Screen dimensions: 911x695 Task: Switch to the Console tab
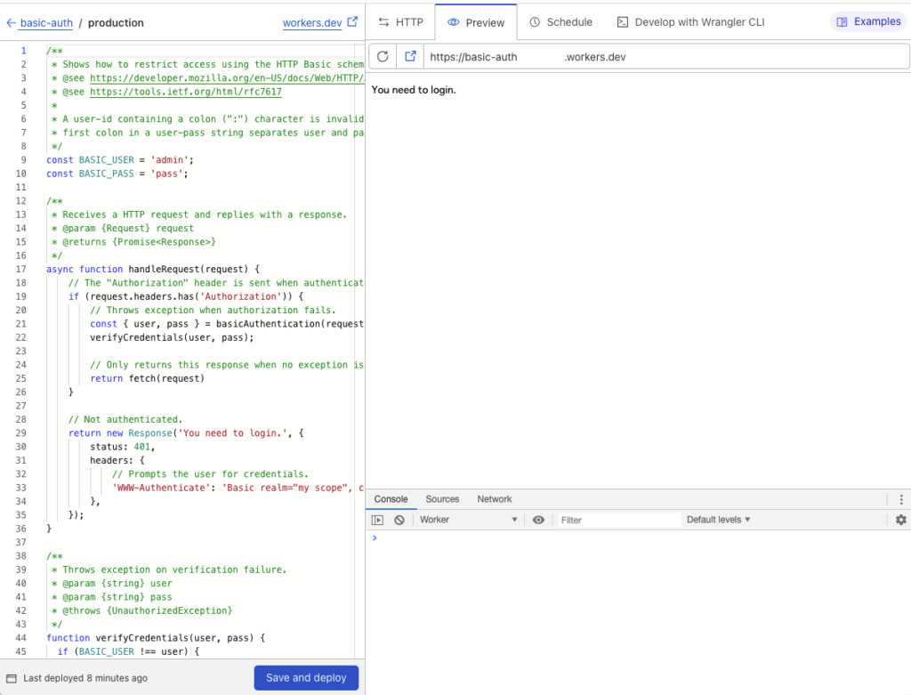[391, 499]
